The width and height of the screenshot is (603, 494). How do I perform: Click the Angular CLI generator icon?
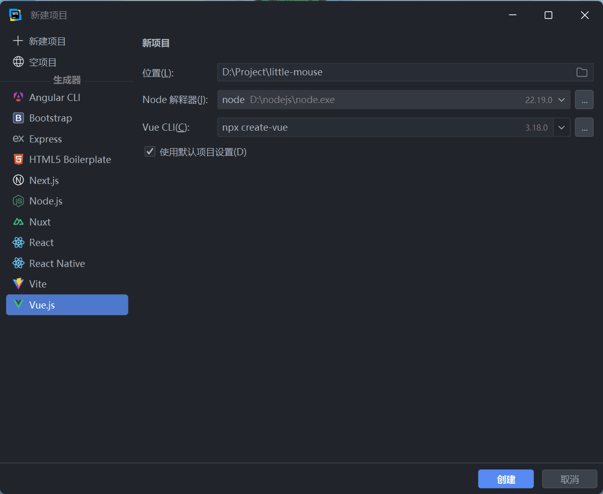point(18,97)
